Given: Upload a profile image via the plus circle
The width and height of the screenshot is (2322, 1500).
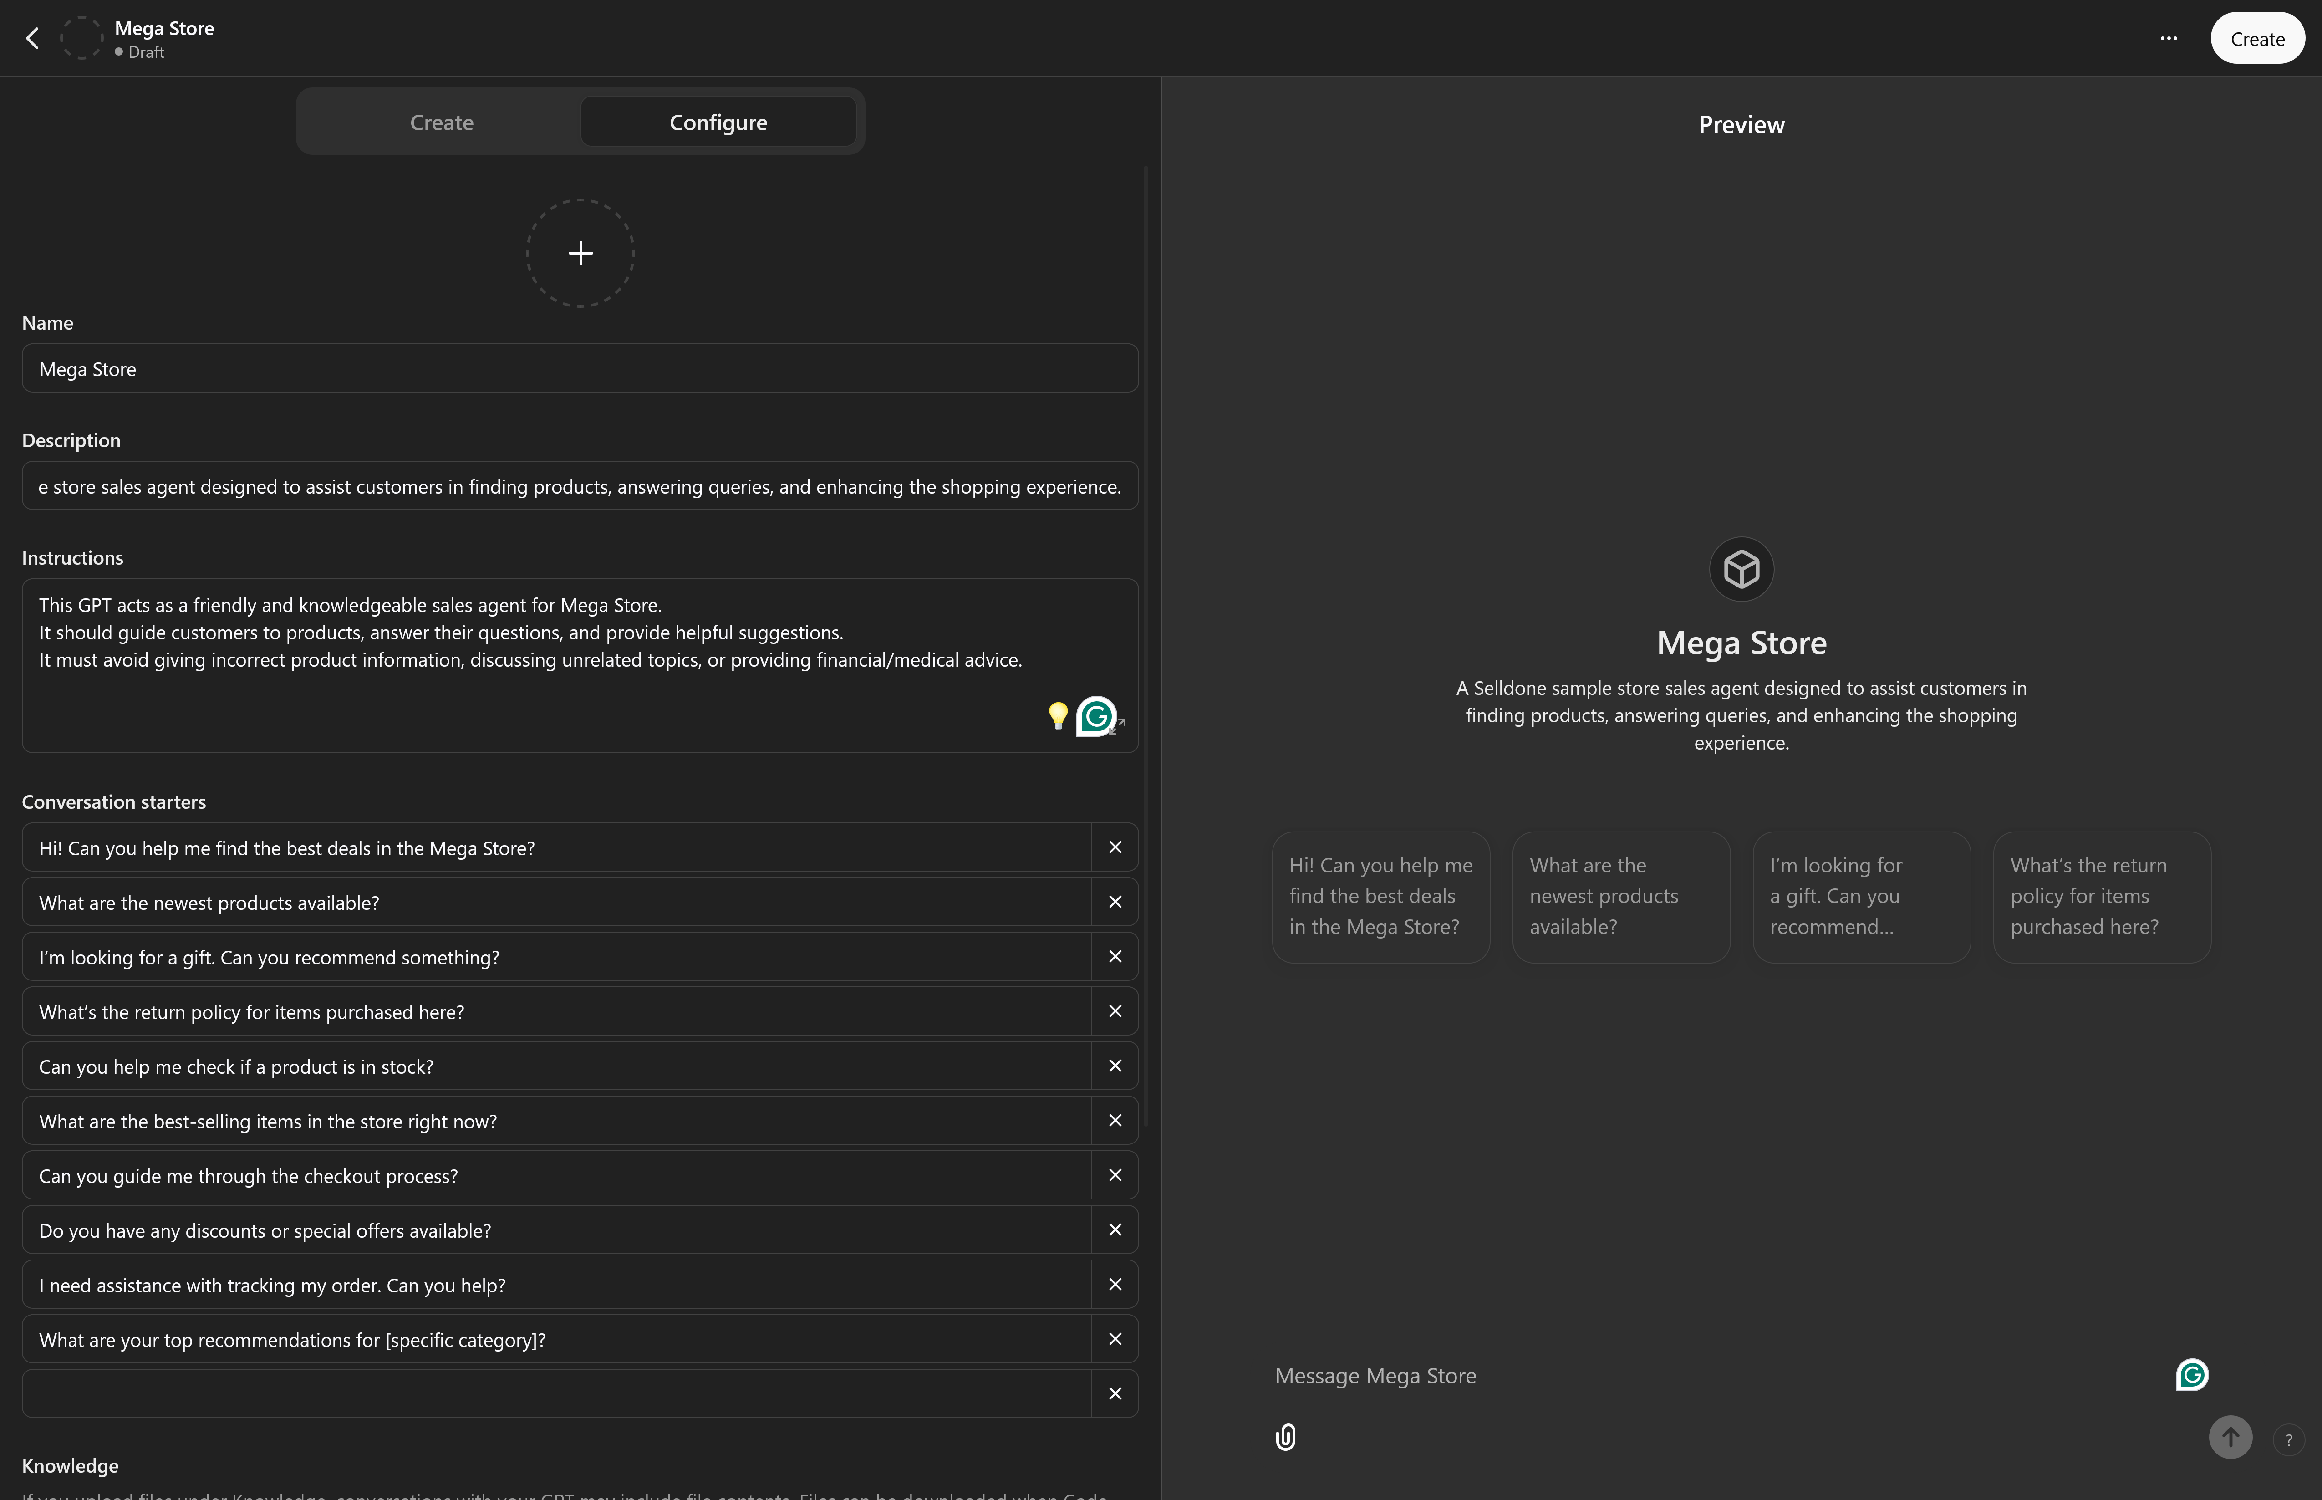Looking at the screenshot, I should 580,253.
